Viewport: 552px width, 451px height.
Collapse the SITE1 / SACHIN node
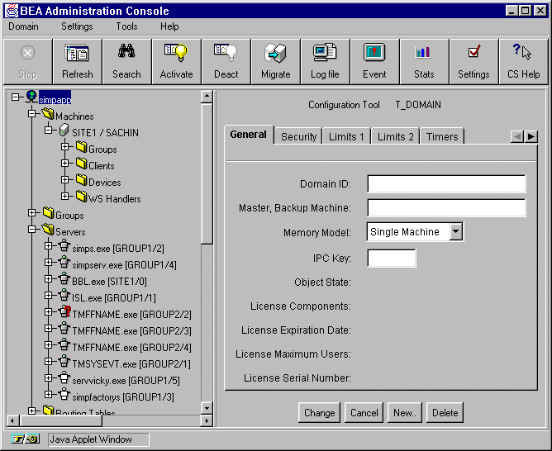(48, 130)
